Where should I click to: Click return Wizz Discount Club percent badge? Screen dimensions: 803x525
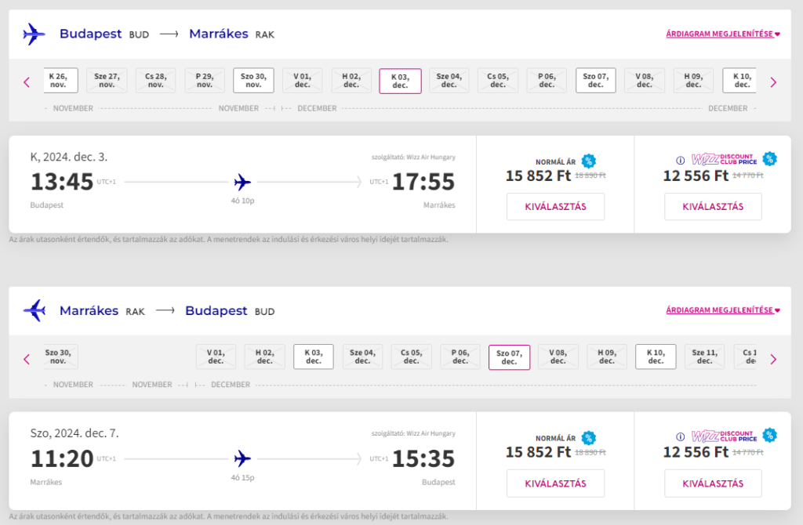[x=769, y=436]
